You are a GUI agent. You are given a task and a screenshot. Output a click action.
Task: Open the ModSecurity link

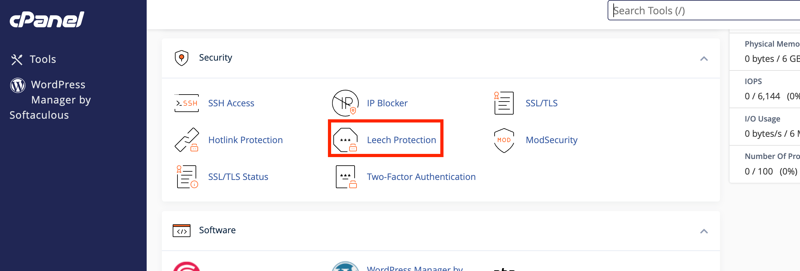point(551,140)
